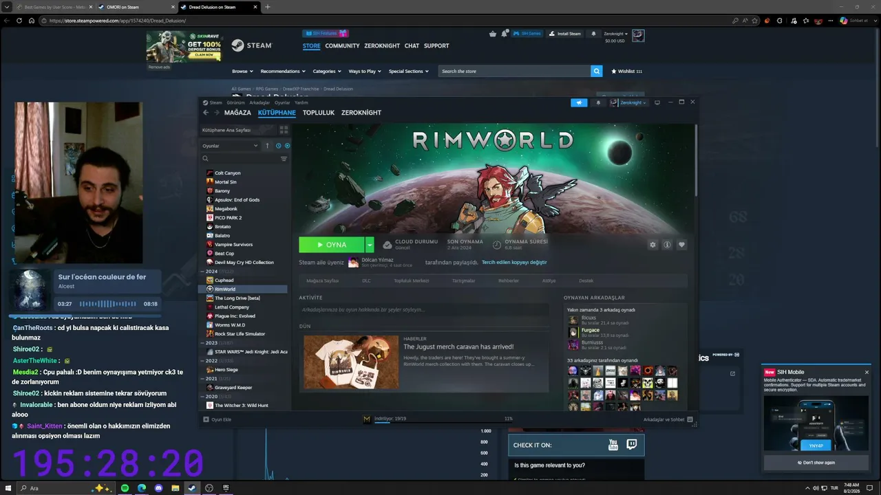881x495 pixels.
Task: Open the Oyunlar library filter dropdown
Action: click(x=230, y=146)
